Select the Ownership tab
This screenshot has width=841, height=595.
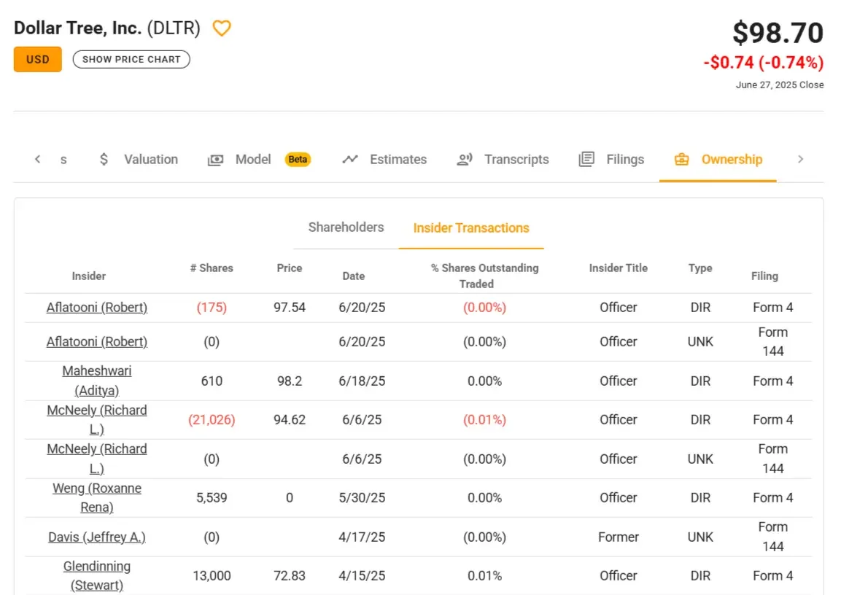(718, 159)
